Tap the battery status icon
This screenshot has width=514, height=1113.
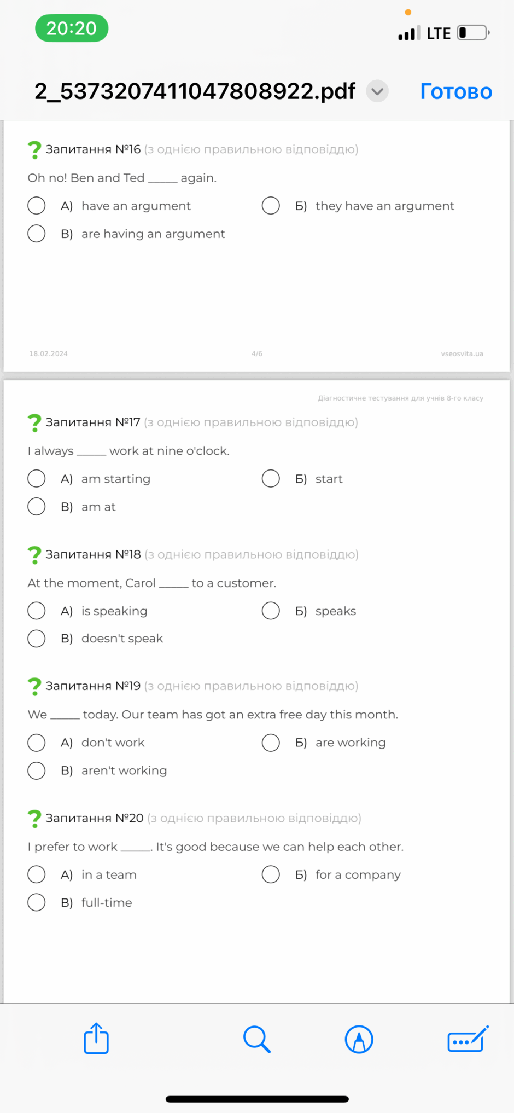(474, 33)
